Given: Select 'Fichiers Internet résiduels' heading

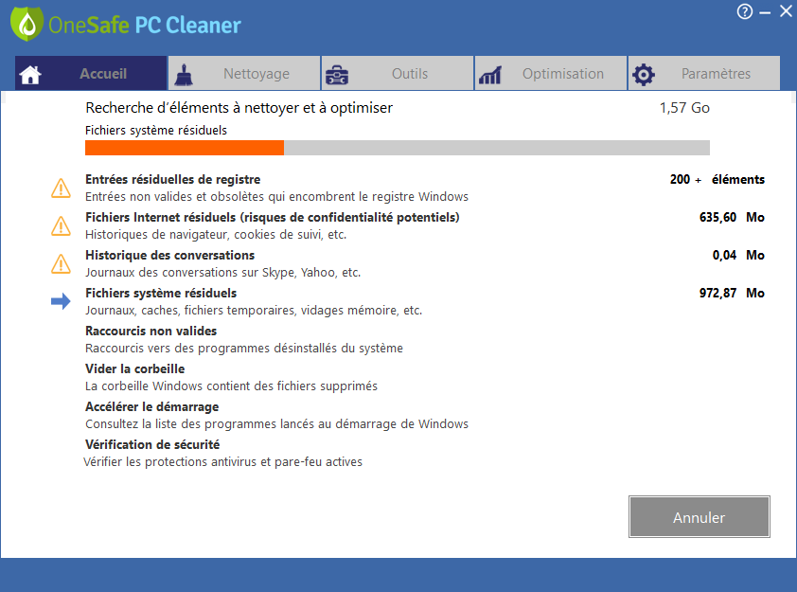Looking at the screenshot, I should (x=273, y=217).
